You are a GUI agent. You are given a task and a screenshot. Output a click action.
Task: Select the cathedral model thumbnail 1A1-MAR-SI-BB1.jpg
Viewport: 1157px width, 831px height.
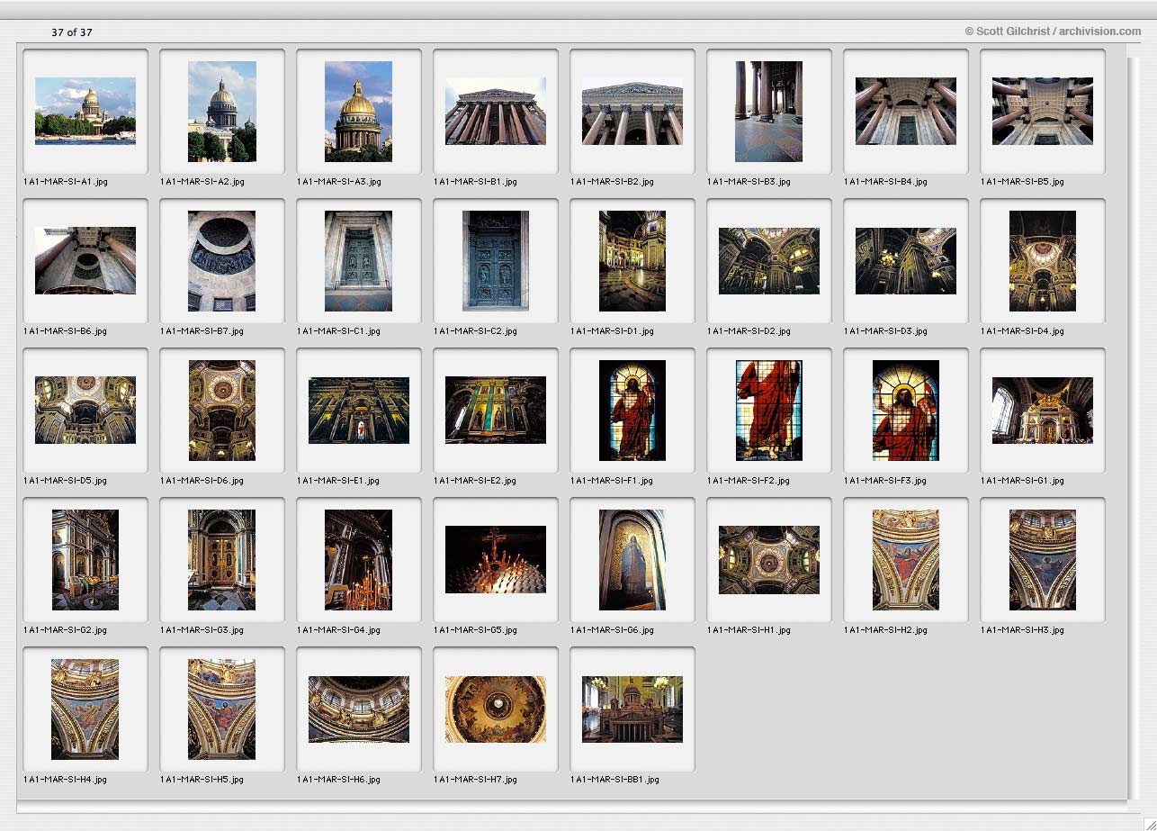tap(632, 709)
